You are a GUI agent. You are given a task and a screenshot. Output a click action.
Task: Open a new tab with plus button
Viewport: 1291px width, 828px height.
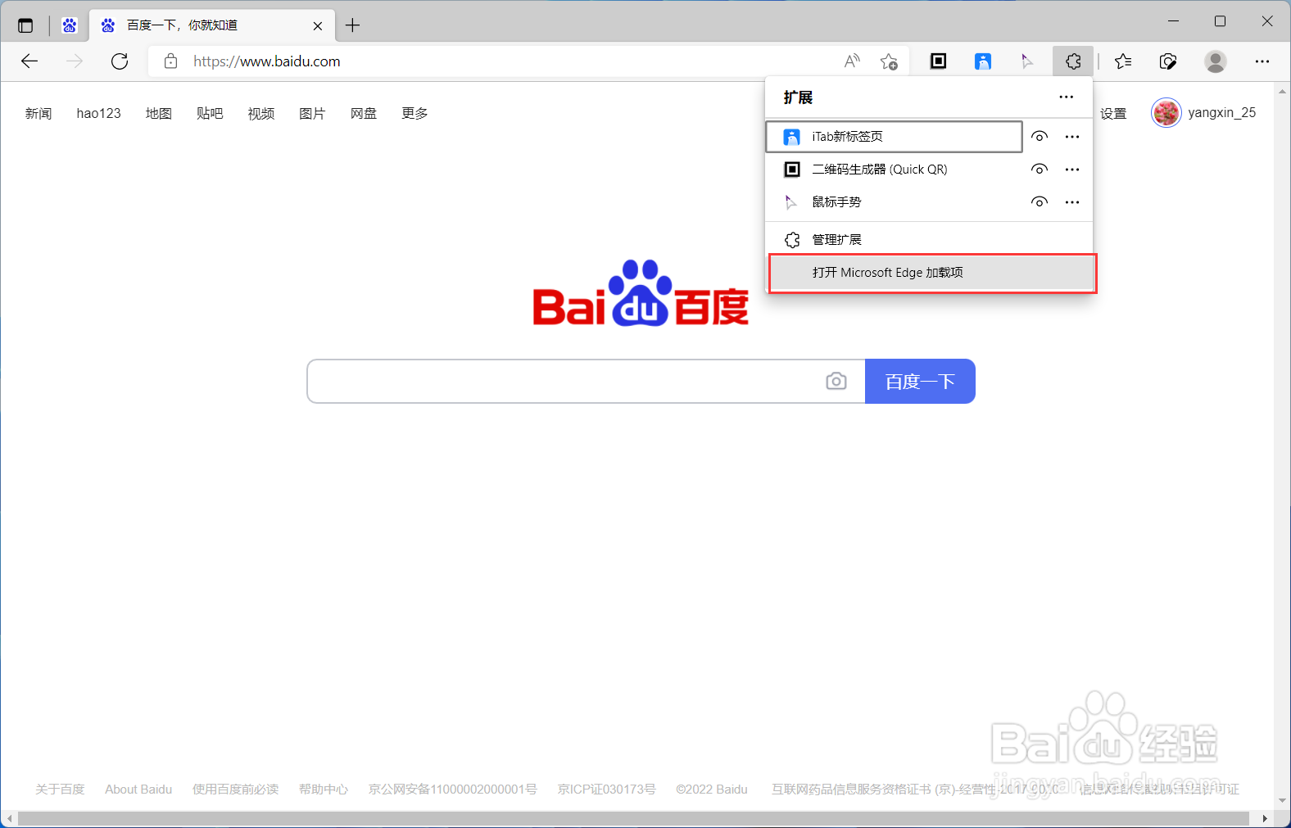click(353, 25)
